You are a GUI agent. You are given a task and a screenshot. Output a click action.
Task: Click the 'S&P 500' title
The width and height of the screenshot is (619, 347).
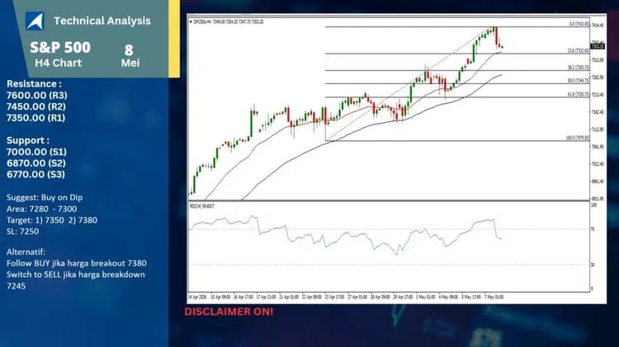click(60, 47)
